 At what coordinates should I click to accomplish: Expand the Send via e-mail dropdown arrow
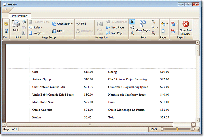[177, 31]
